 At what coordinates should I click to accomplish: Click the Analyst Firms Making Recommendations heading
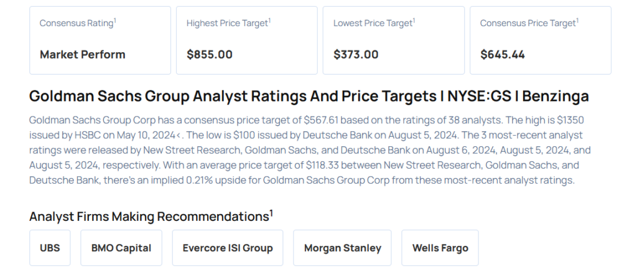[x=148, y=217]
